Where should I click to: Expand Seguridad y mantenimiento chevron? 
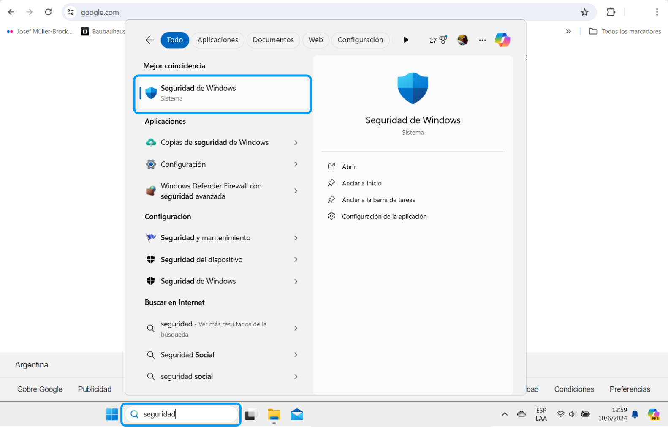coord(296,238)
